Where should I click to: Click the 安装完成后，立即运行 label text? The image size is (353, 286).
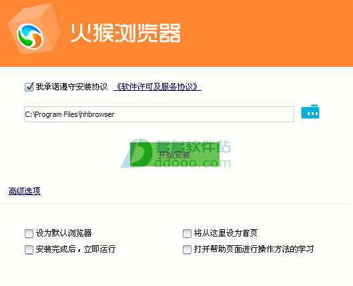[75, 249]
